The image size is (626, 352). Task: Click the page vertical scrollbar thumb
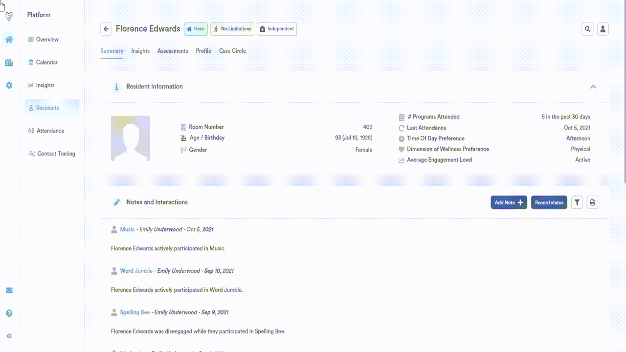624,92
